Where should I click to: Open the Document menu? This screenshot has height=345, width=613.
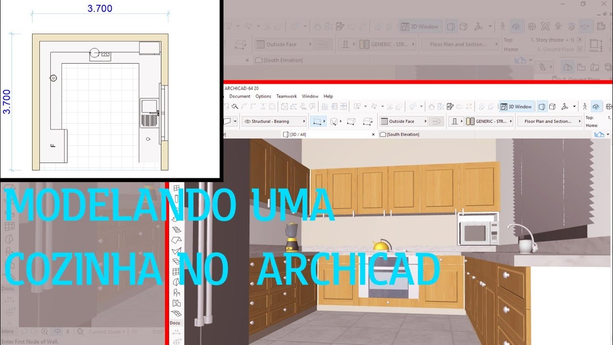click(x=239, y=96)
